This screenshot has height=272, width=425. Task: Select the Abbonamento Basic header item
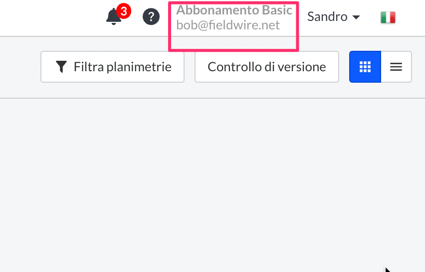point(234,10)
